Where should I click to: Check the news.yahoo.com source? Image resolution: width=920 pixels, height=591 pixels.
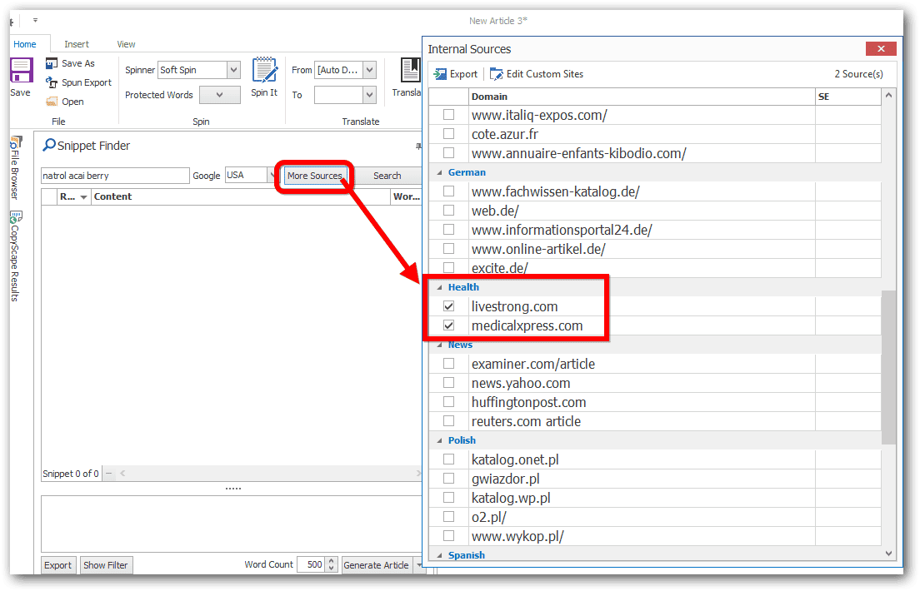point(449,383)
